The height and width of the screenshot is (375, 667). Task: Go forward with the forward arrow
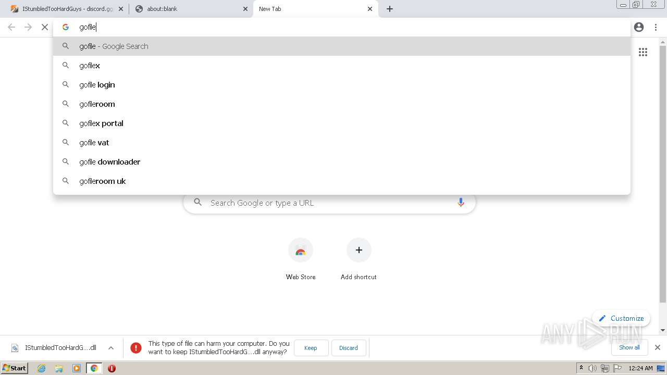(x=28, y=27)
